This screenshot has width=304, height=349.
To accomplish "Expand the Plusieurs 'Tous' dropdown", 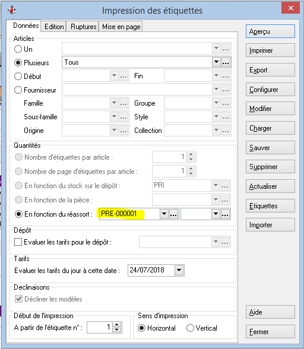I will tap(216, 62).
